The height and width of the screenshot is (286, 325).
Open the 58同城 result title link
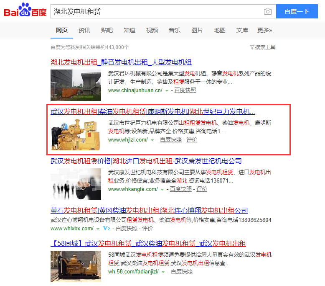[148, 243]
